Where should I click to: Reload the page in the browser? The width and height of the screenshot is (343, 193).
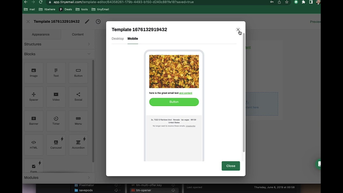pyautogui.click(x=41, y=2)
